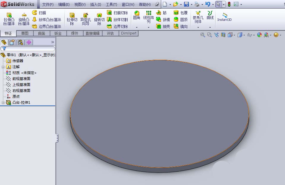Expand the 注解 annotations node
This screenshot has height=185, width=285.
3,67
